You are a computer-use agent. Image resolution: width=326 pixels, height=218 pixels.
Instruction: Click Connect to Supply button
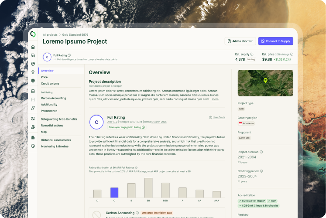[276, 41]
